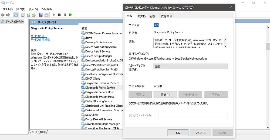This screenshot has width=270, height=140.
Task: Click gear icon beside Diagnostic Policy Service row
Action: [83, 87]
